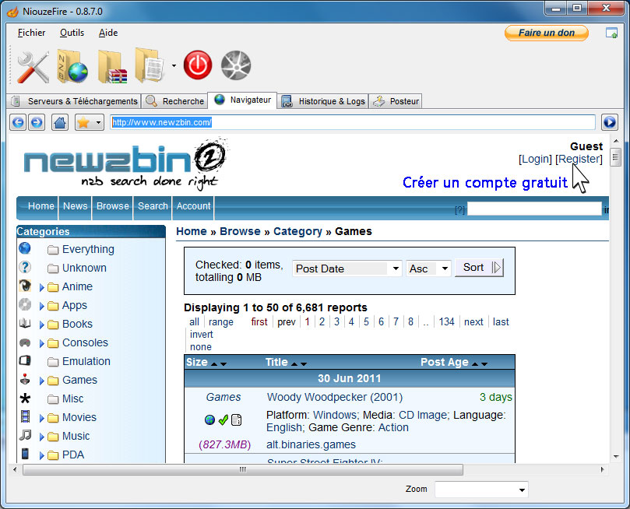Click the vertical scrollbar thumb
630x509 pixels.
(x=615, y=157)
